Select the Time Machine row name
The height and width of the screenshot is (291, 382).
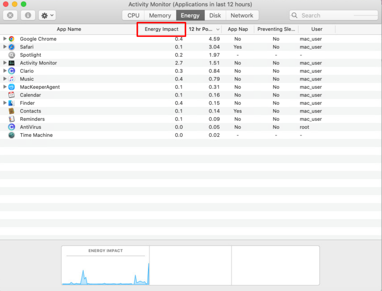tap(36, 135)
